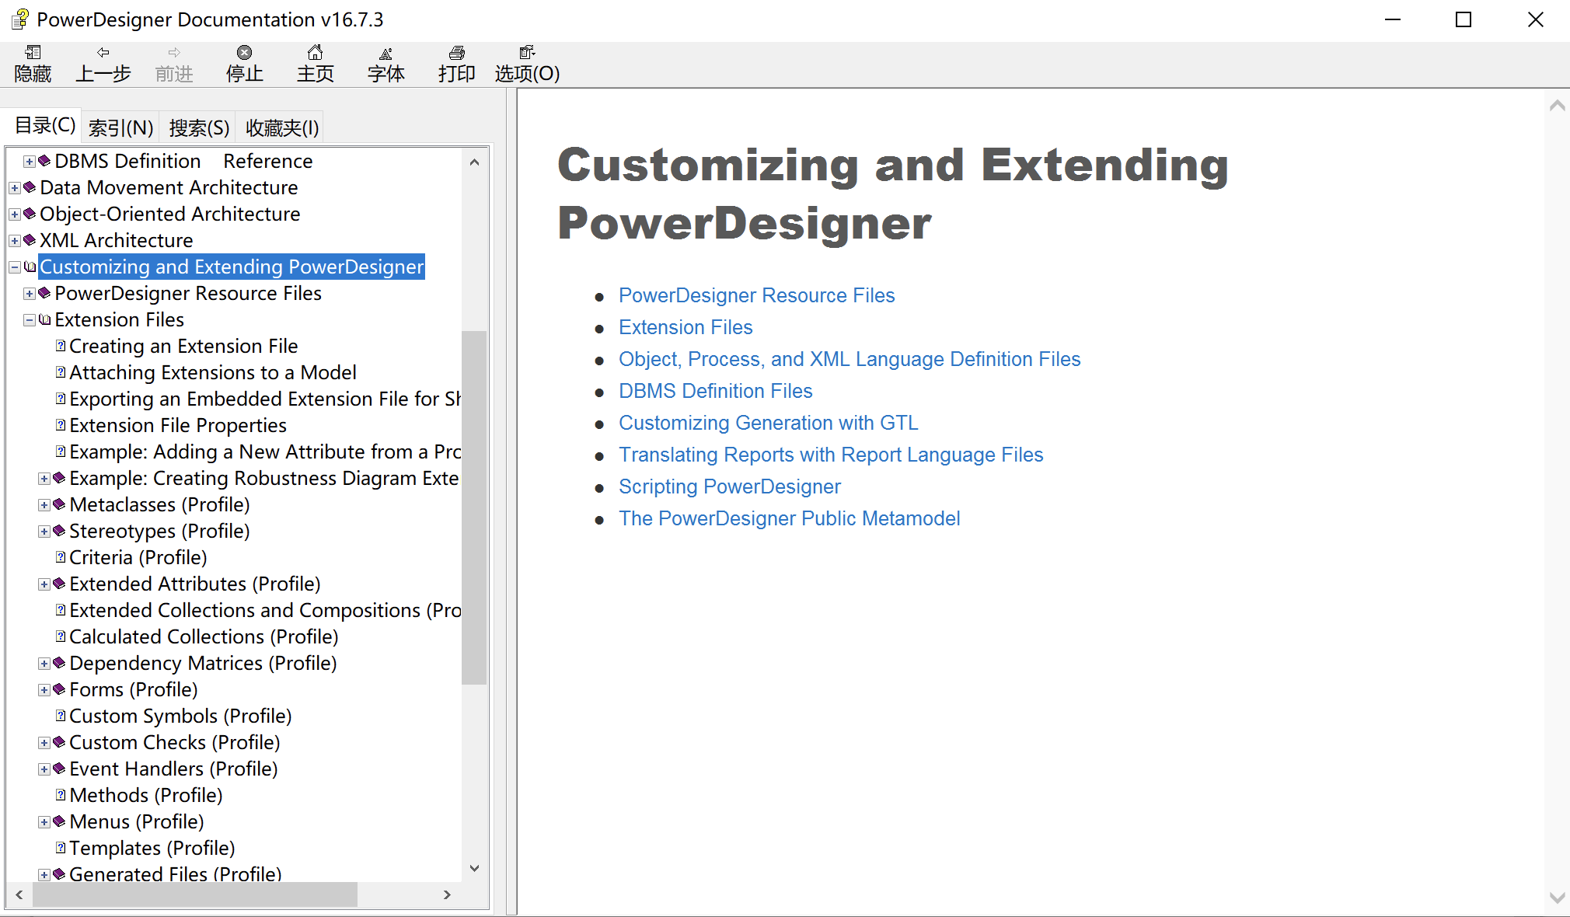Select the Extension File Properties topic
Image resolution: width=1570 pixels, height=917 pixels.
[177, 426]
